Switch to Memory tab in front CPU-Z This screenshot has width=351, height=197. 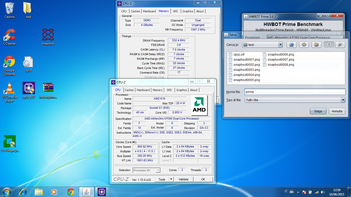click(158, 90)
